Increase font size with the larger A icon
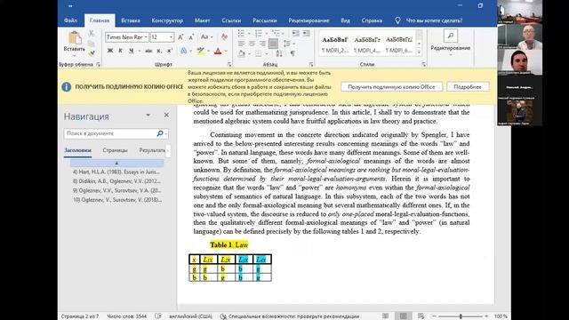The width and height of the screenshot is (569, 320). coord(180,37)
